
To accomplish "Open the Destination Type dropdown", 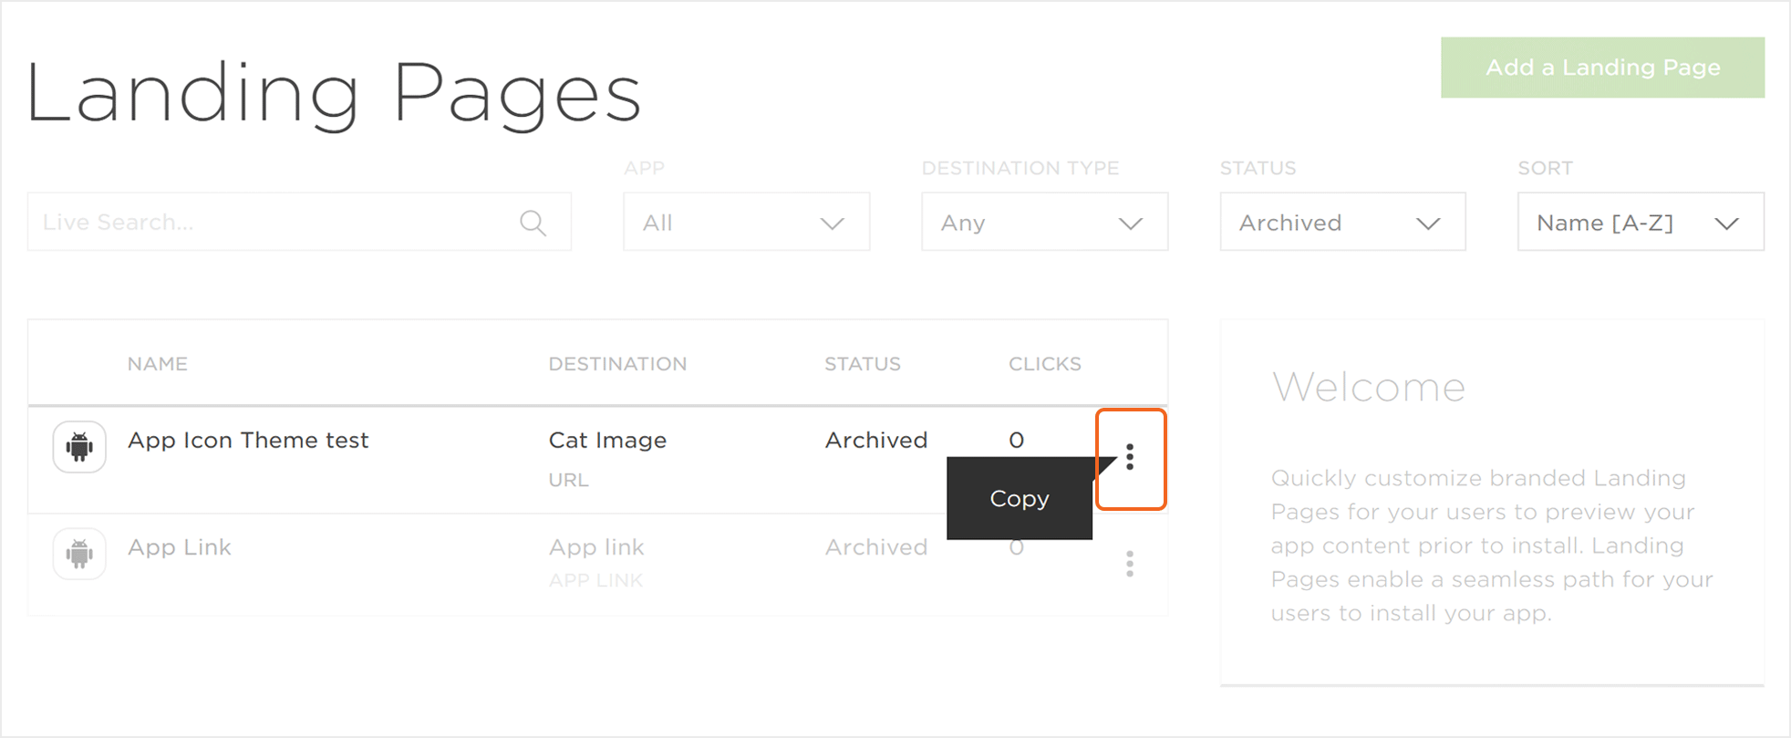I will click(x=1044, y=223).
